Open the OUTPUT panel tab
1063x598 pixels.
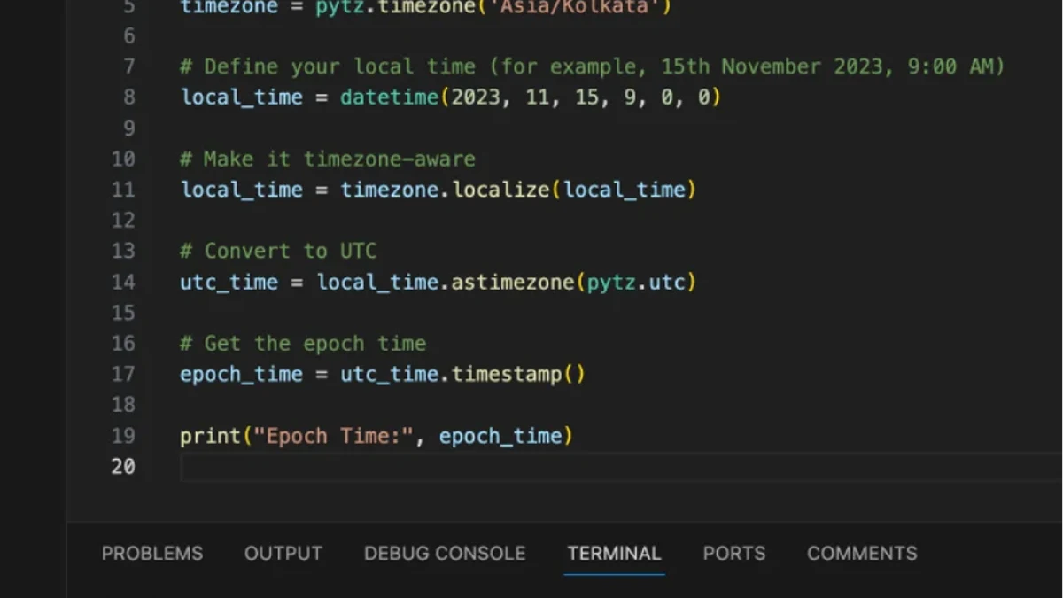(283, 553)
